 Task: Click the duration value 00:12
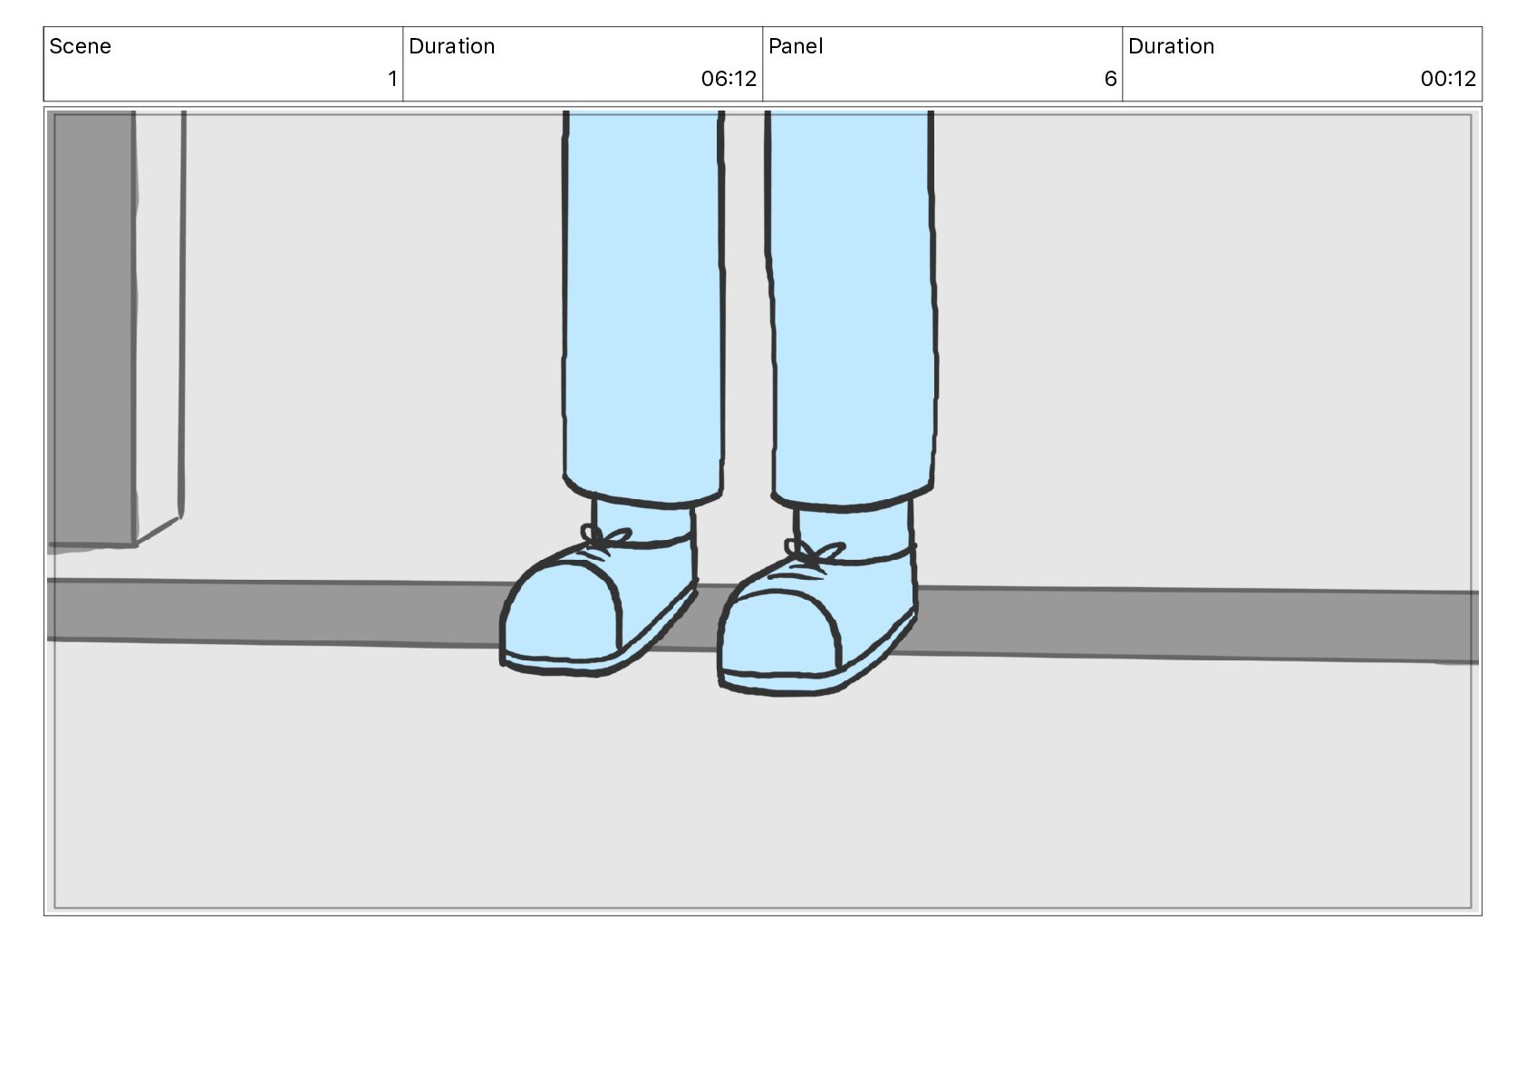pos(1448,79)
